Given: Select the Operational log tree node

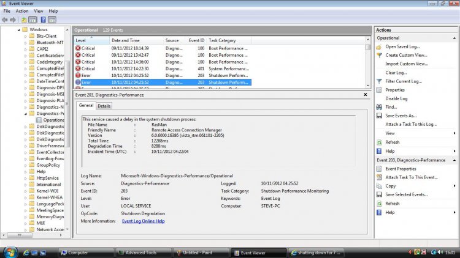Looking at the screenshot, I should pyautogui.click(x=50, y=120).
